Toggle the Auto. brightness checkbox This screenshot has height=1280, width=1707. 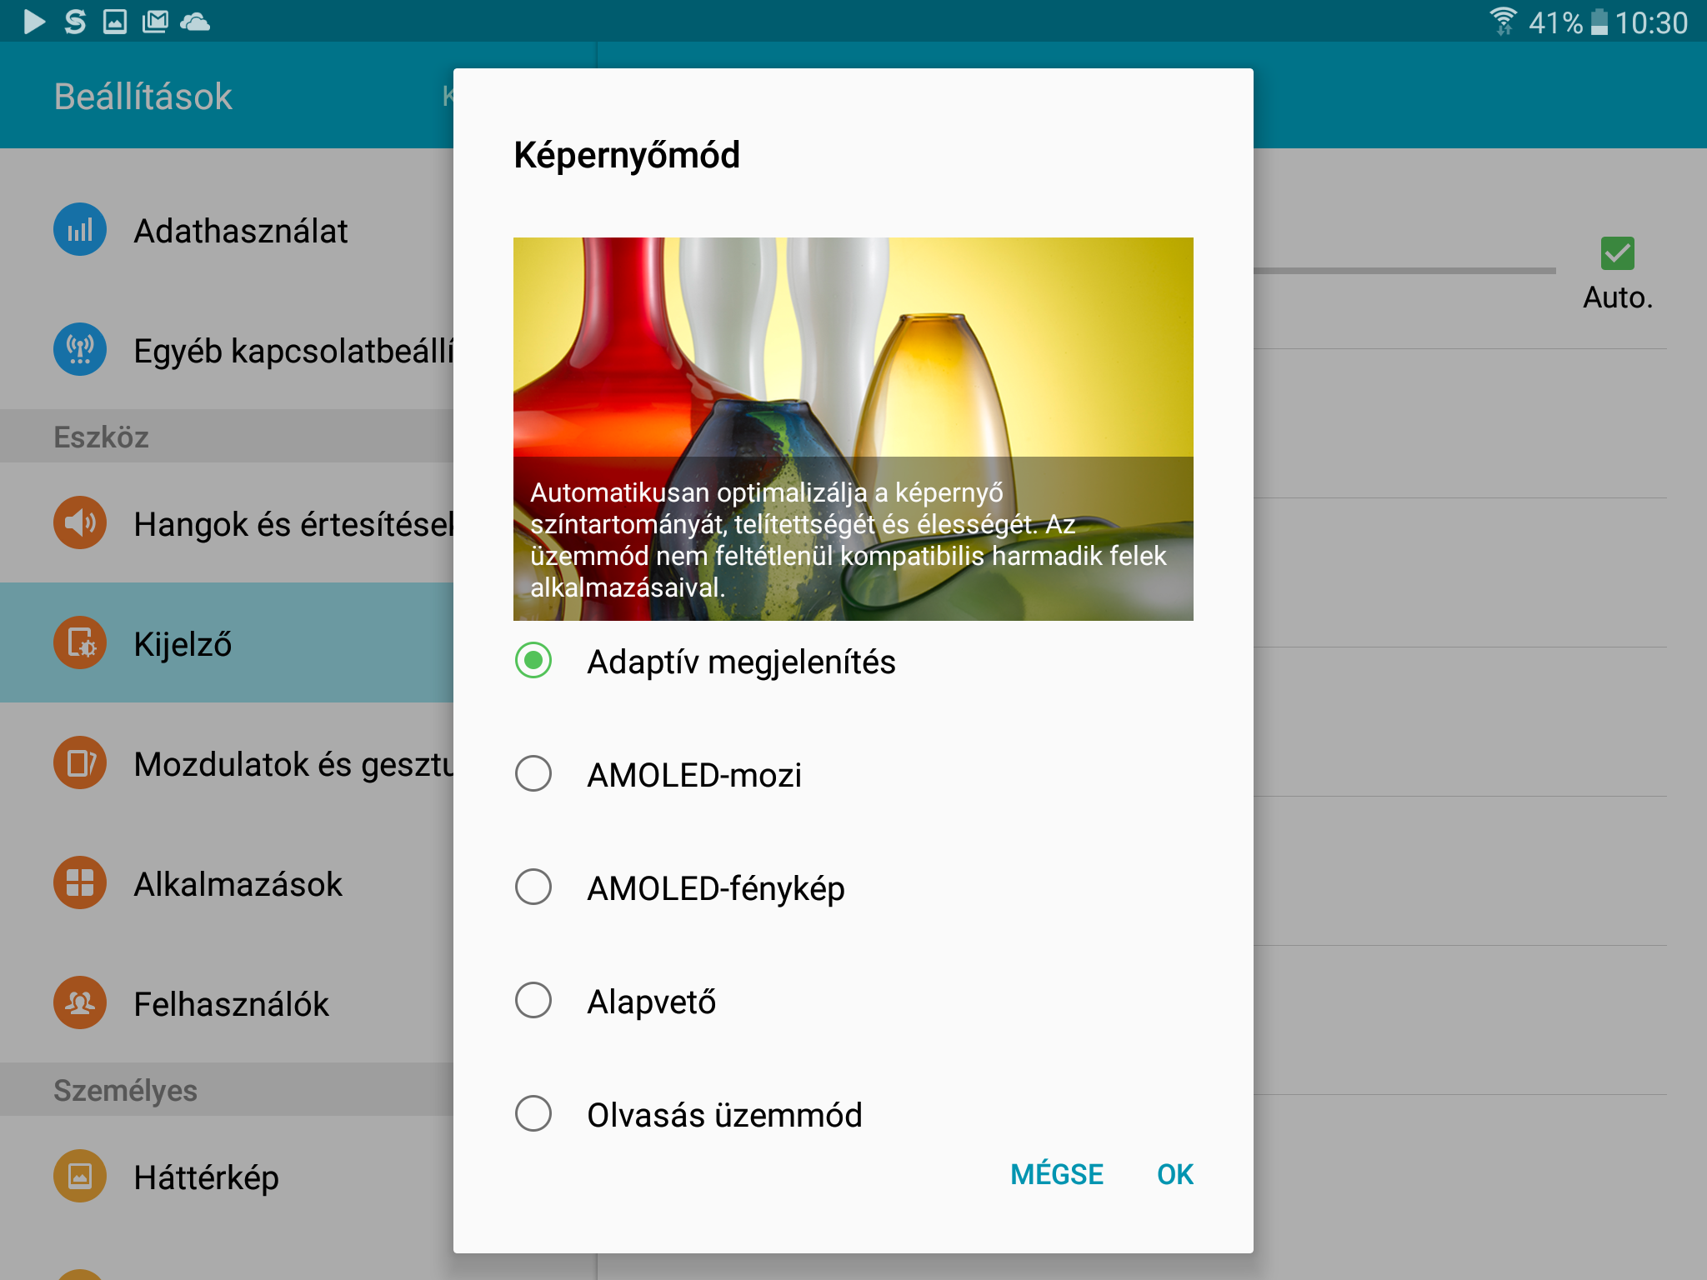click(x=1617, y=253)
